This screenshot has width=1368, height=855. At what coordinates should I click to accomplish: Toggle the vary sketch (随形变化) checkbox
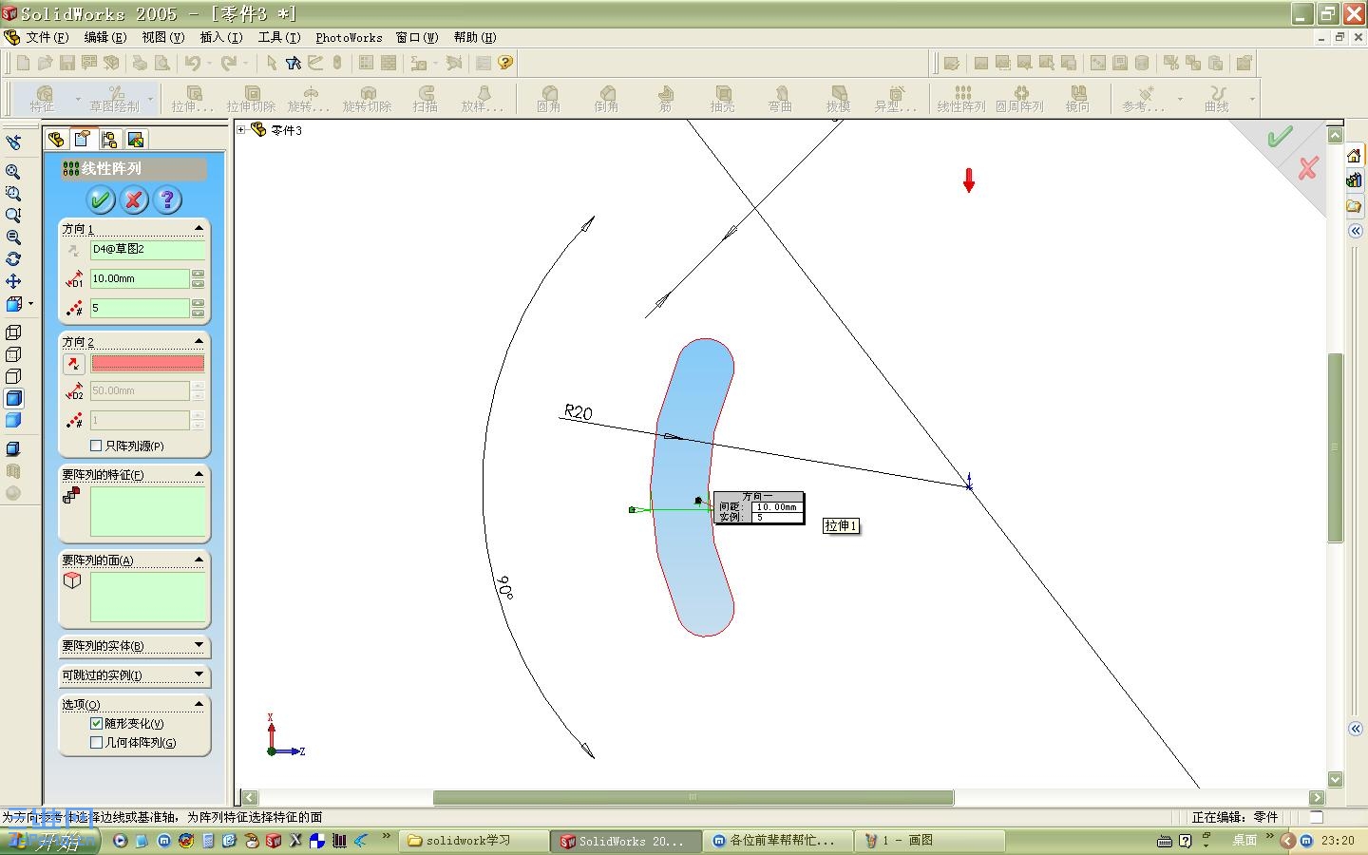[x=96, y=723]
